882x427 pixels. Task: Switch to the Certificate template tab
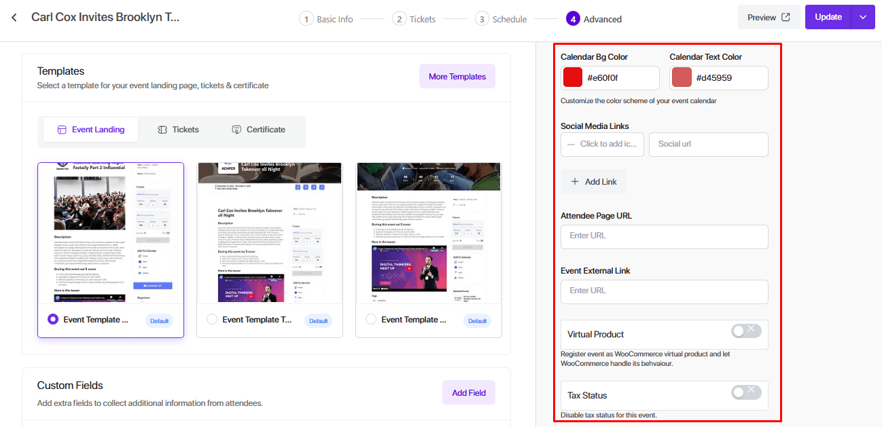click(258, 130)
